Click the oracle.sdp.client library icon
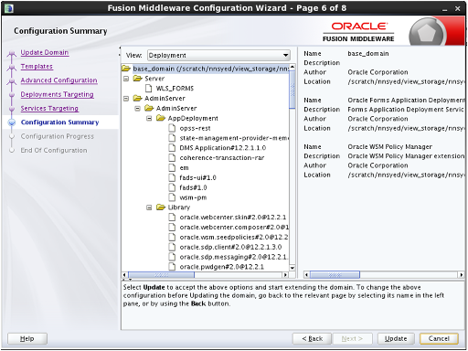Image resolution: width=468 pixels, height=351 pixels. click(172, 247)
